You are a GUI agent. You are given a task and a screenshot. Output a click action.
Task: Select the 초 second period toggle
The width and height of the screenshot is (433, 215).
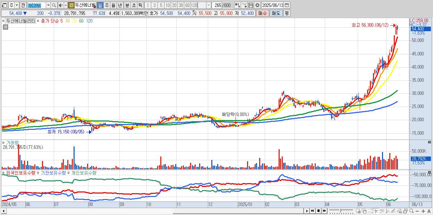(x=134, y=5)
